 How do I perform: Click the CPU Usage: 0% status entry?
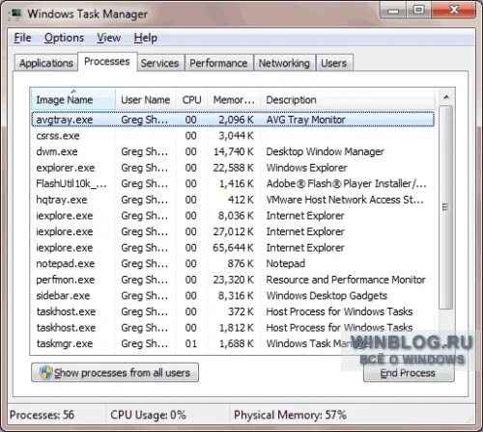click(148, 415)
